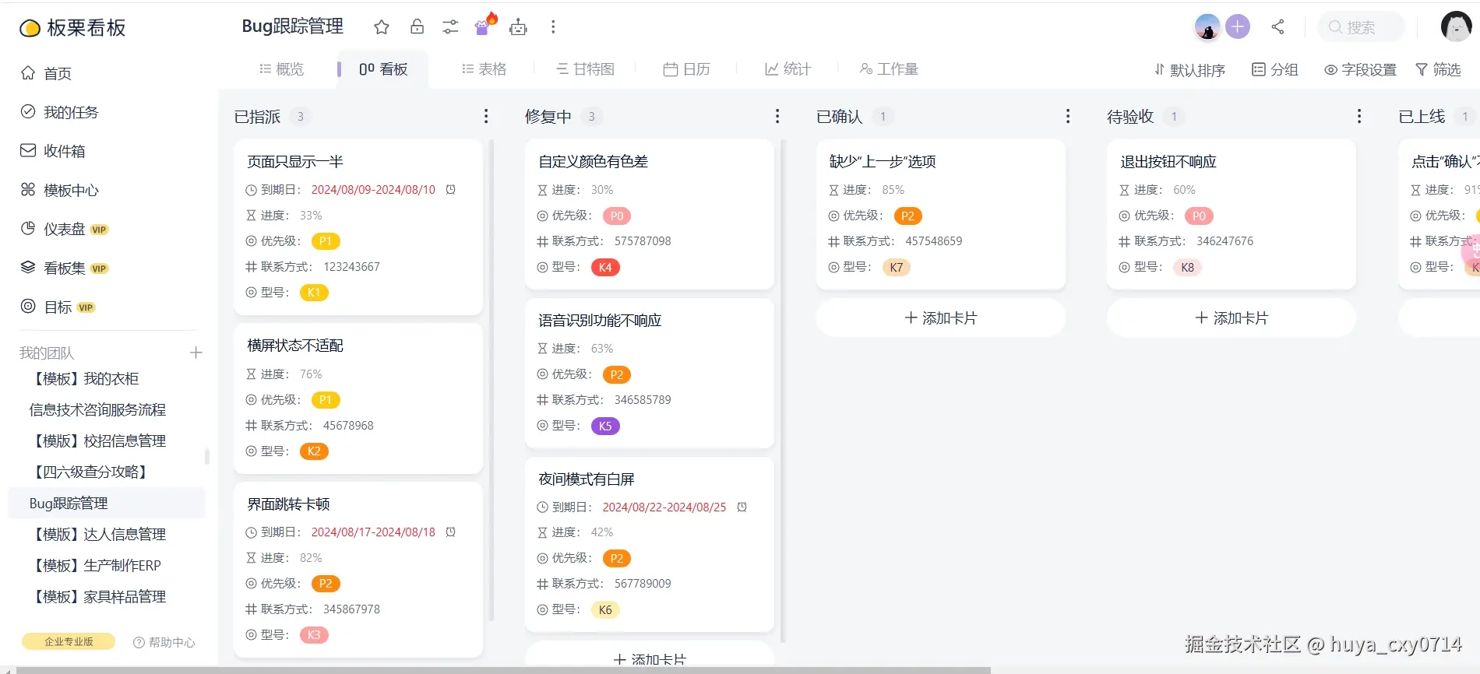Open the 筛选 filter control

pyautogui.click(x=1438, y=69)
